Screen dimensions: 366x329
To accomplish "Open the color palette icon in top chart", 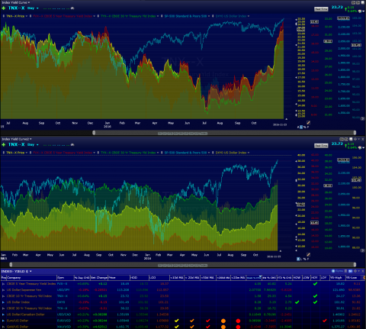I will click(360, 11).
